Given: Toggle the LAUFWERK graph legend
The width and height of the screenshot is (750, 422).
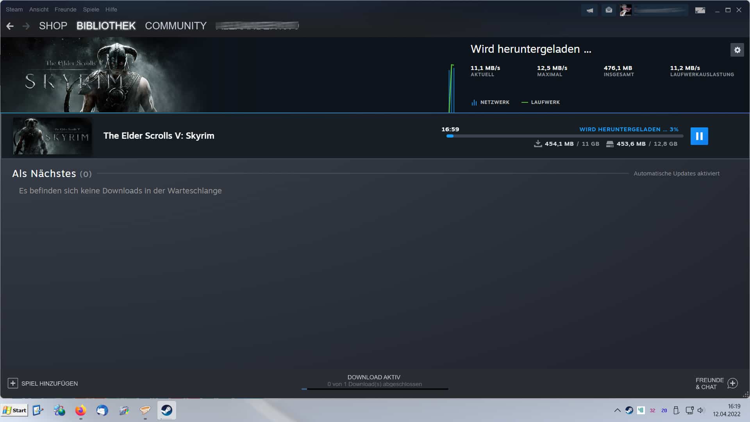Looking at the screenshot, I should coord(541,102).
